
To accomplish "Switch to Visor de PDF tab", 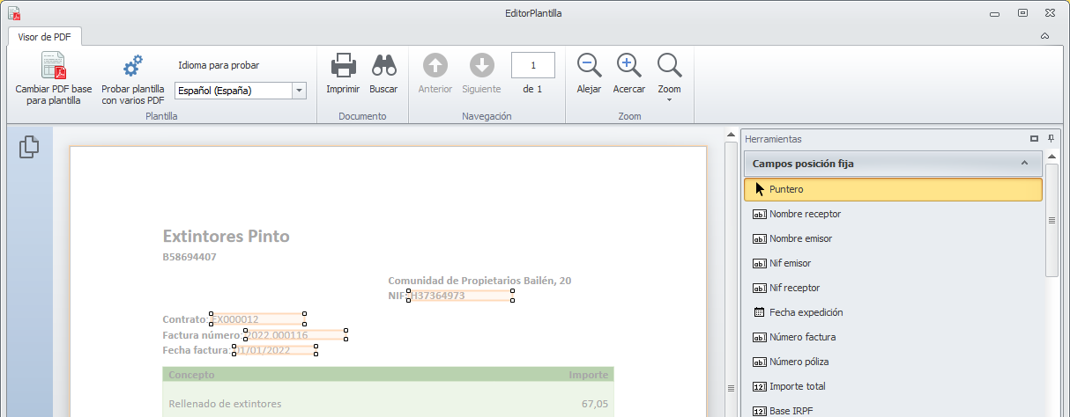I will pyautogui.click(x=44, y=37).
